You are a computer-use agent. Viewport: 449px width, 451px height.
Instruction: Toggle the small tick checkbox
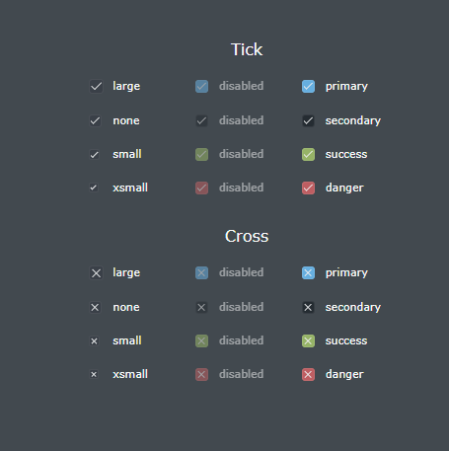(x=95, y=155)
